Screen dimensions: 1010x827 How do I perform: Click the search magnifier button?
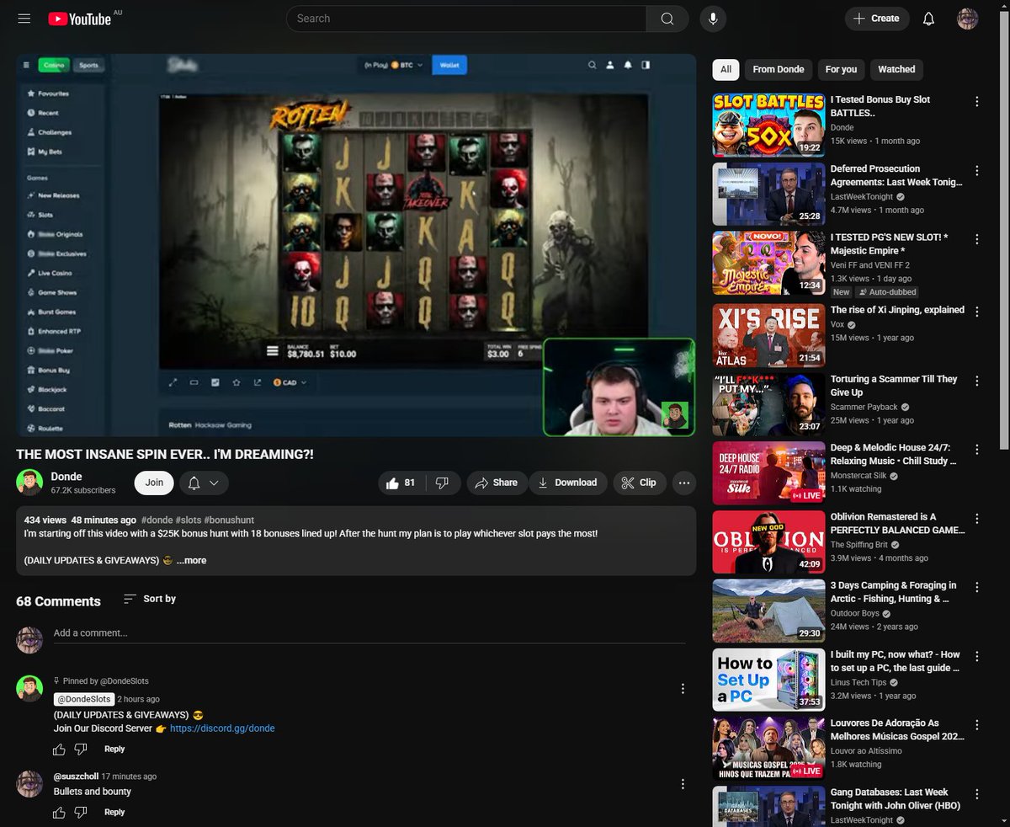[667, 19]
